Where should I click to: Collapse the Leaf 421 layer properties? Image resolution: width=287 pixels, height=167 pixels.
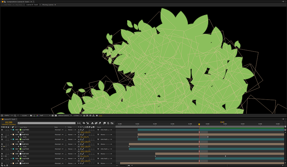point(11,149)
